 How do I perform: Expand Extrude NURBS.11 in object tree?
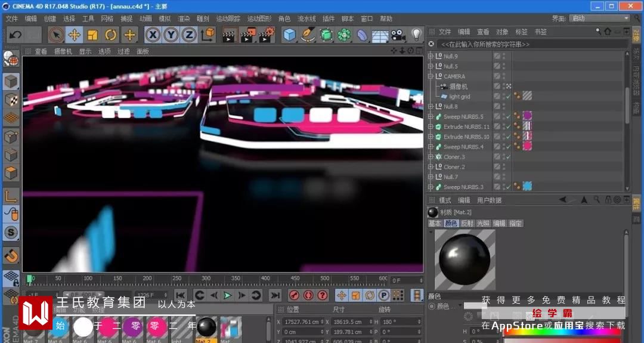[431, 126]
